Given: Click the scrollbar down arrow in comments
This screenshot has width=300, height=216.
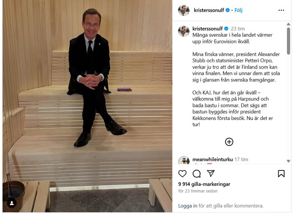Looking at the screenshot, I should click(x=288, y=161).
